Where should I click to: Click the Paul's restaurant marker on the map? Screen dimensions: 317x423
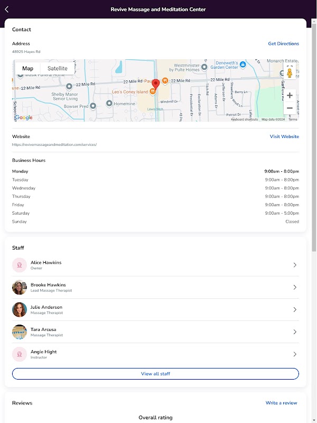tap(165, 80)
